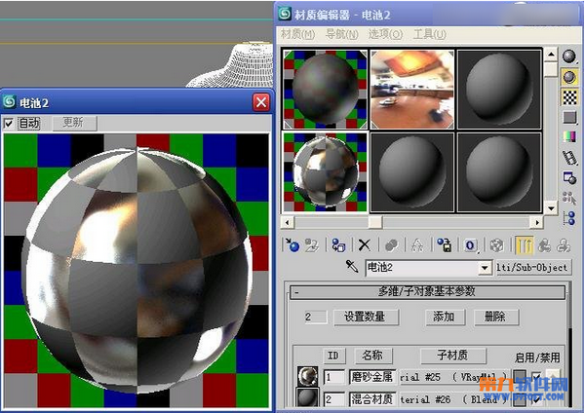Pick material with the eyedropper icon
Image resolution: width=585 pixels, height=413 pixels.
click(x=351, y=267)
